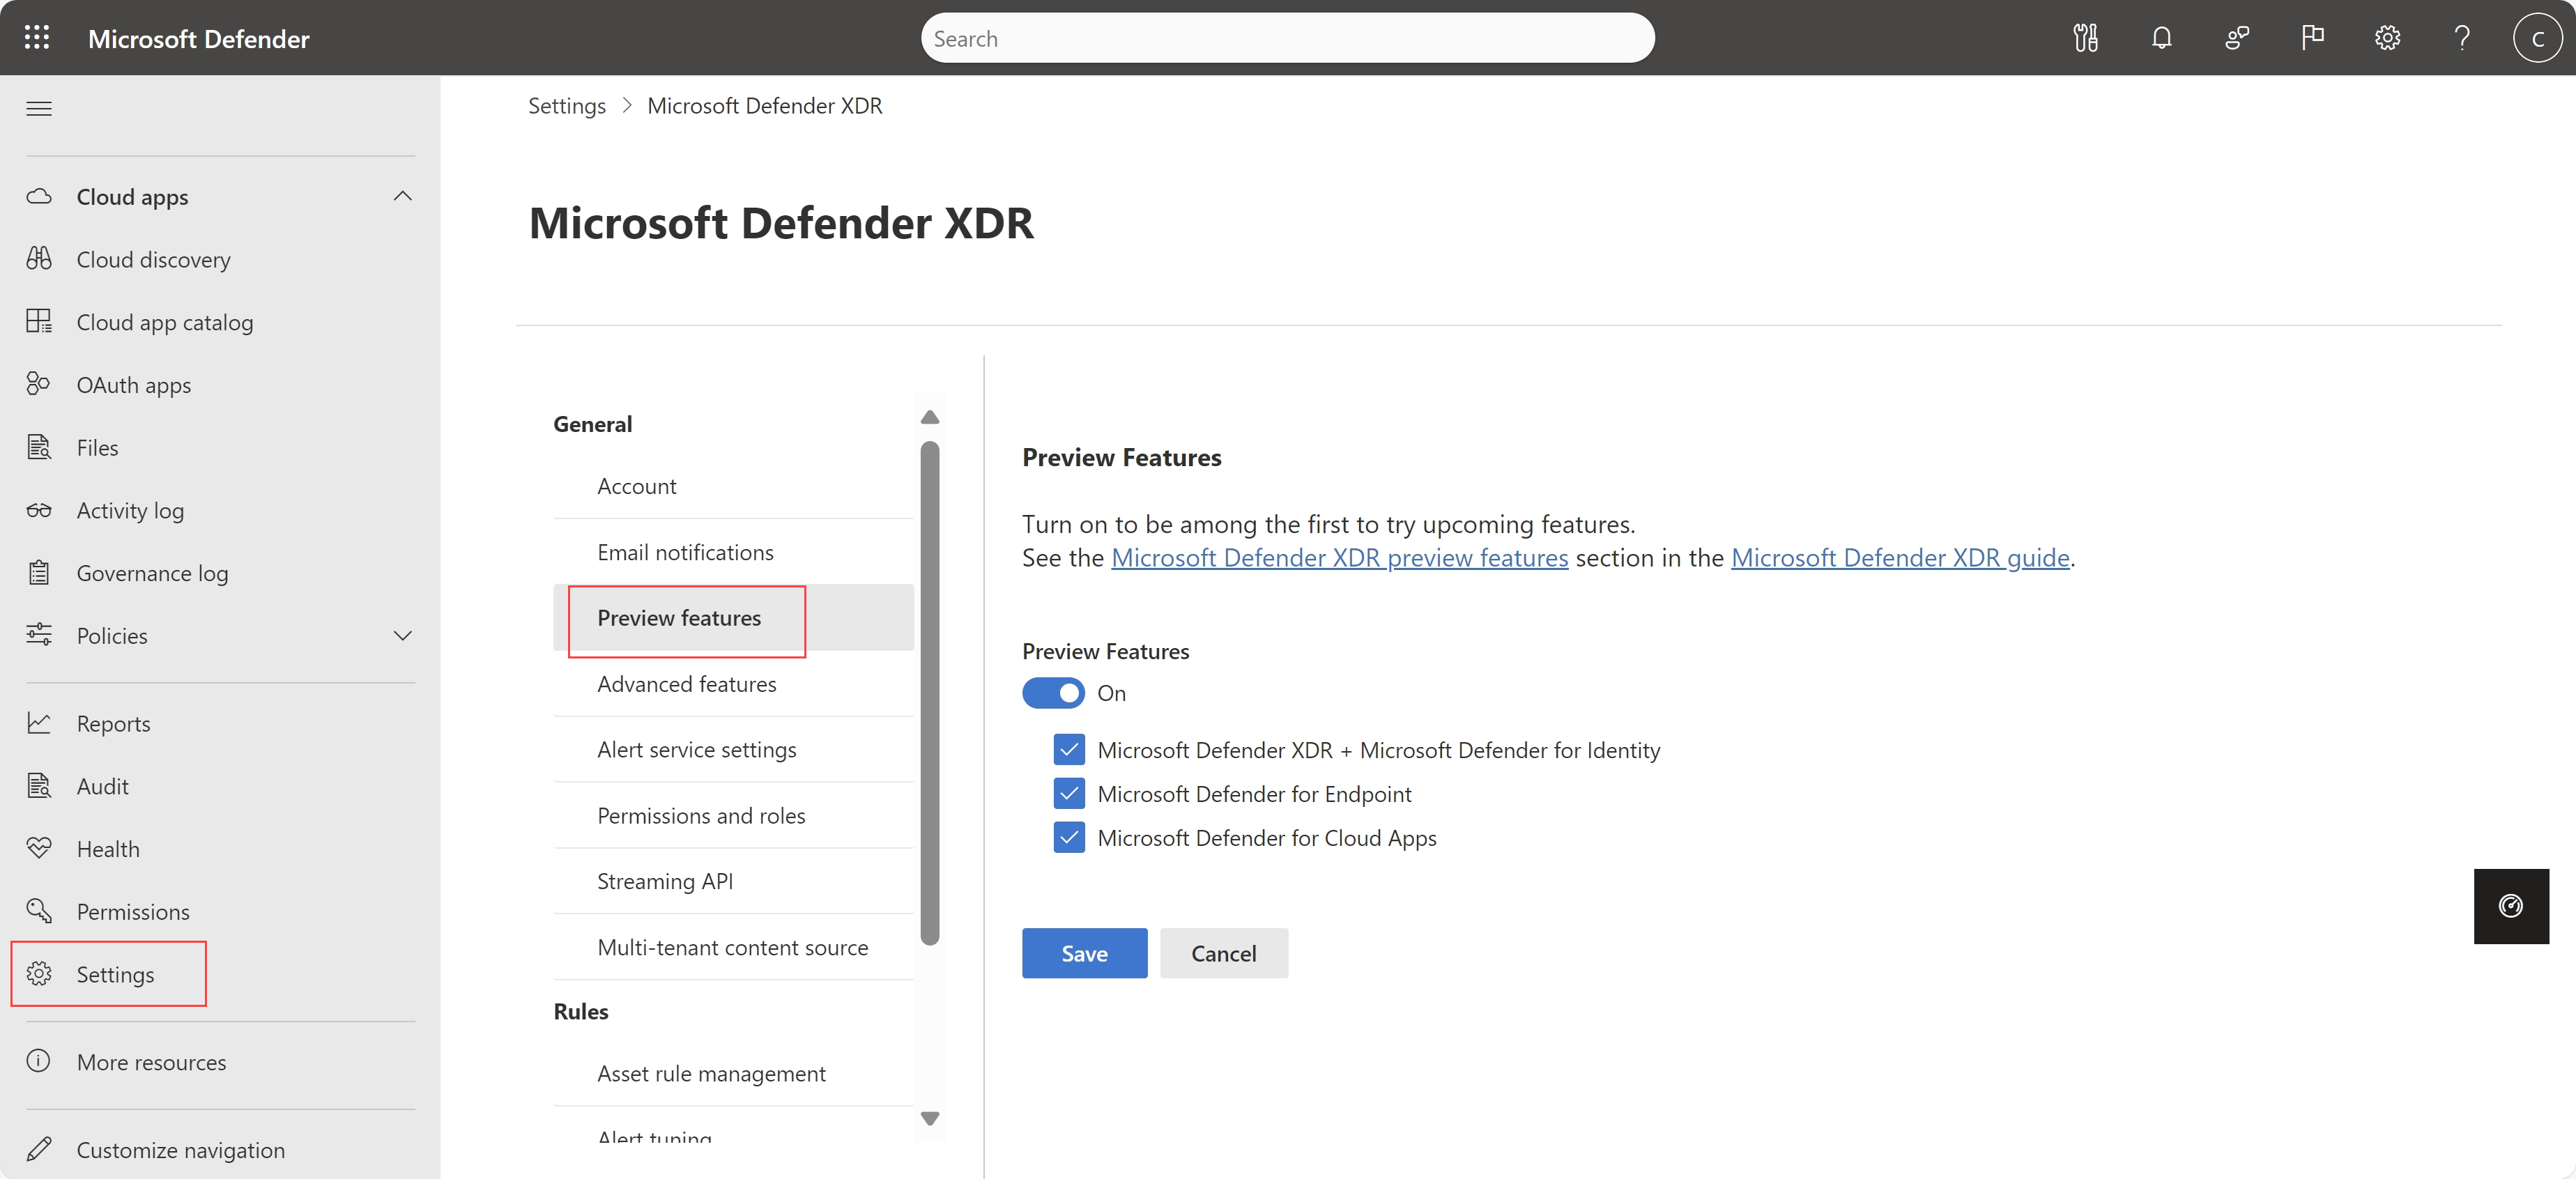Viewport: 2576px width, 1179px height.
Task: Click the Search input field
Action: pyautogui.click(x=1289, y=38)
